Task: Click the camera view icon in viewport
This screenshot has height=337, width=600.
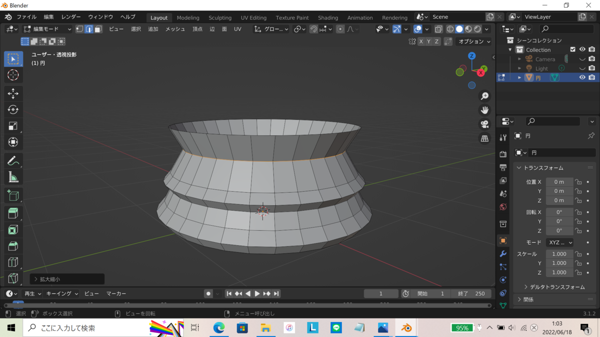Action: pos(484,124)
